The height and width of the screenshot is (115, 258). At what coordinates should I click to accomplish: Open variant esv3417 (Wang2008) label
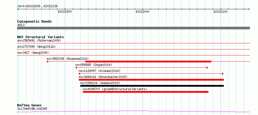(x=33, y=53)
